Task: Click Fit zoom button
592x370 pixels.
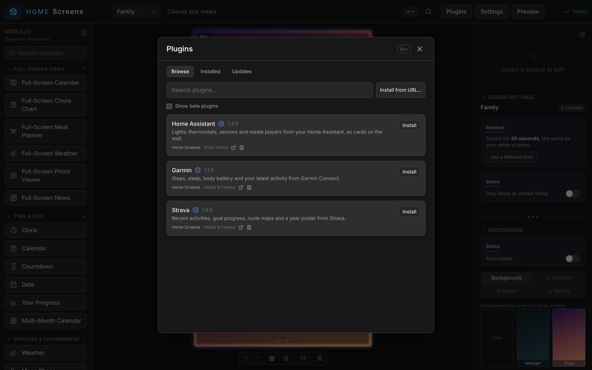Action: coord(303,359)
